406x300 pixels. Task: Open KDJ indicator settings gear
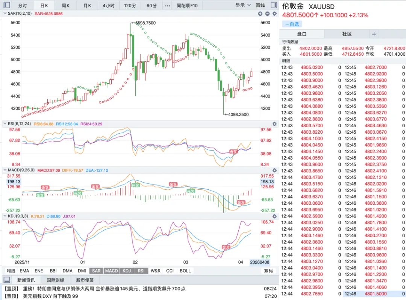tap(274, 216)
